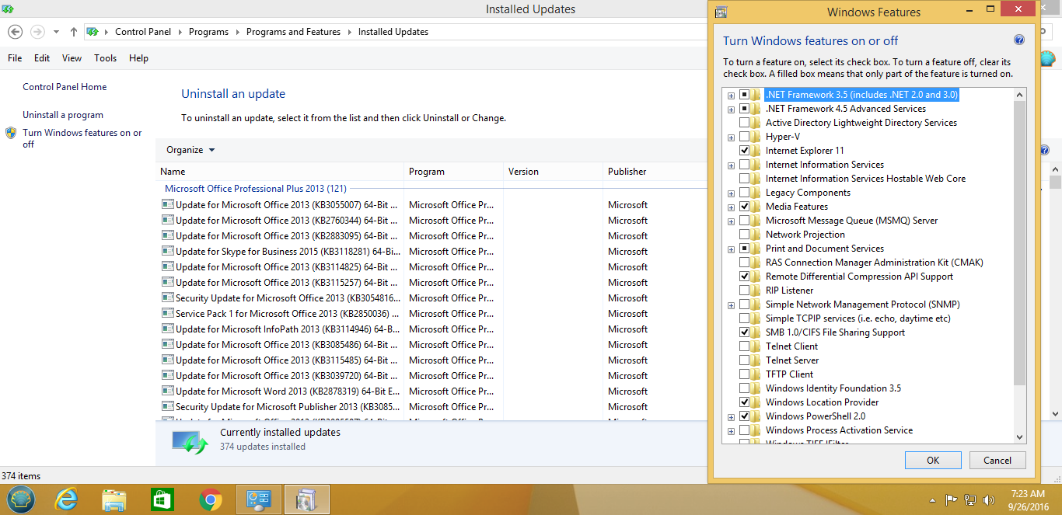Sort list by the Name column header
Viewport: 1062px width, 515px height.
click(281, 172)
